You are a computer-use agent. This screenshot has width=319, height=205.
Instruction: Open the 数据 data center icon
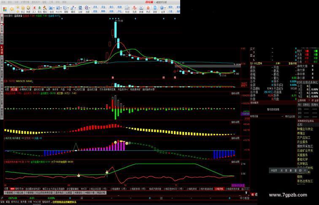141,9
